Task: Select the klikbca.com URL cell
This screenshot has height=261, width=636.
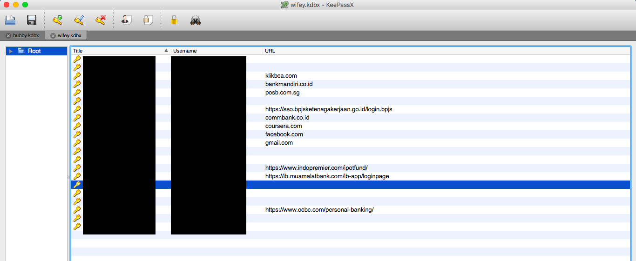Action: click(281, 76)
